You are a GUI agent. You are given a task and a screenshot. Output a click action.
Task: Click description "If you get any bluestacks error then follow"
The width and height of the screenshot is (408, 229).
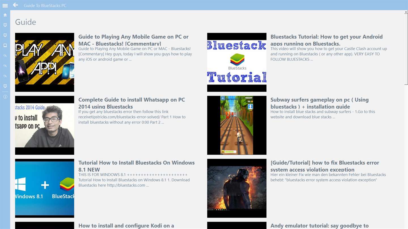[x=132, y=117]
